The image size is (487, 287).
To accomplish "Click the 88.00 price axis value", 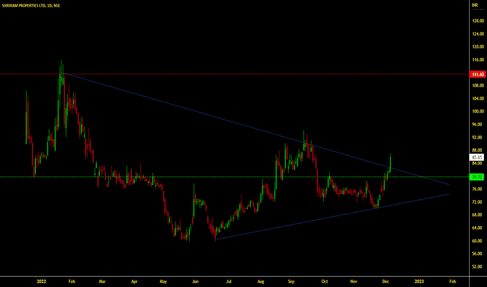I will point(477,150).
